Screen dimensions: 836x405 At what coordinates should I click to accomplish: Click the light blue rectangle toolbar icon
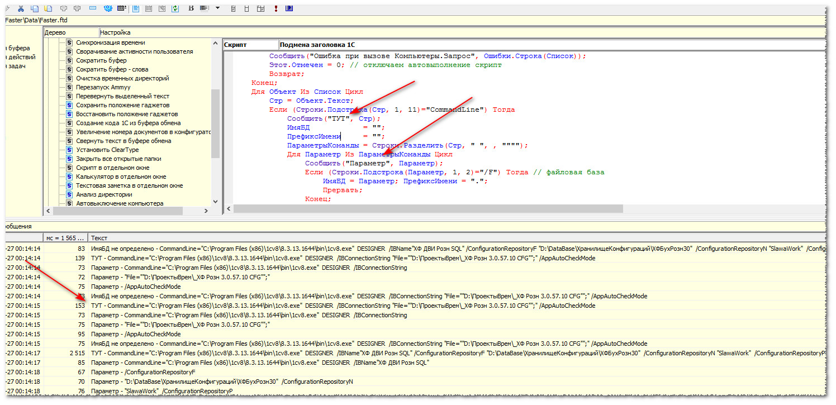pos(93,8)
